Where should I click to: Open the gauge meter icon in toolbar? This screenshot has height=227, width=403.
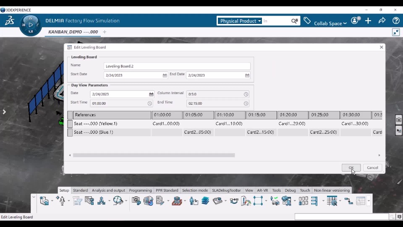click(x=246, y=201)
